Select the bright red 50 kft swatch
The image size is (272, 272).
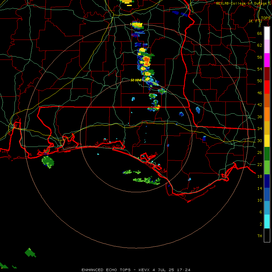click(x=267, y=87)
